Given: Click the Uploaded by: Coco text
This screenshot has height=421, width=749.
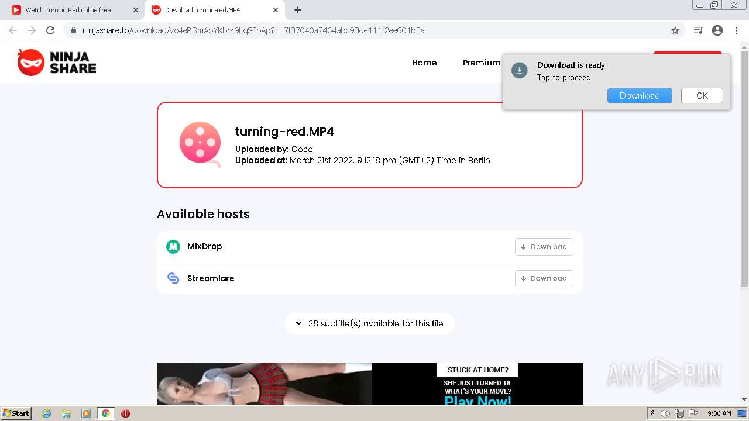Looking at the screenshot, I should point(274,149).
